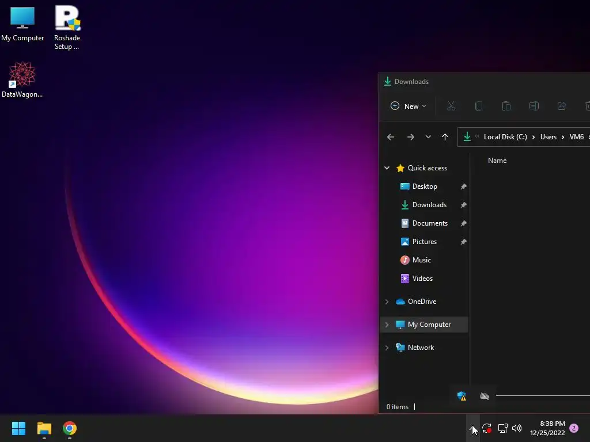This screenshot has width=590, height=442.
Task: Expand the My Computer tree node
Action: pyautogui.click(x=387, y=325)
